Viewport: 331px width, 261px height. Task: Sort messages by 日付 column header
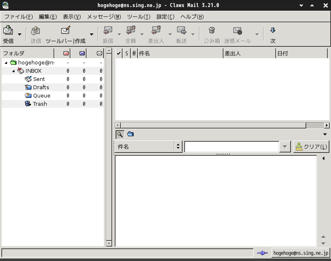(x=302, y=53)
